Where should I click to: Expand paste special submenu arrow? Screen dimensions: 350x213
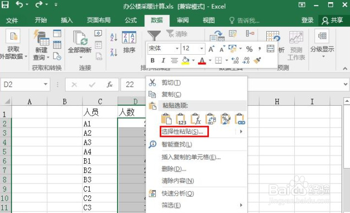tap(241, 131)
